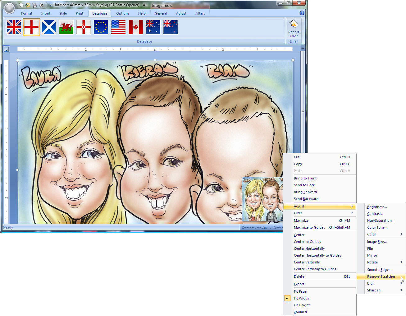
Task: Choose the Canada maple leaf flag
Action: tap(136, 27)
